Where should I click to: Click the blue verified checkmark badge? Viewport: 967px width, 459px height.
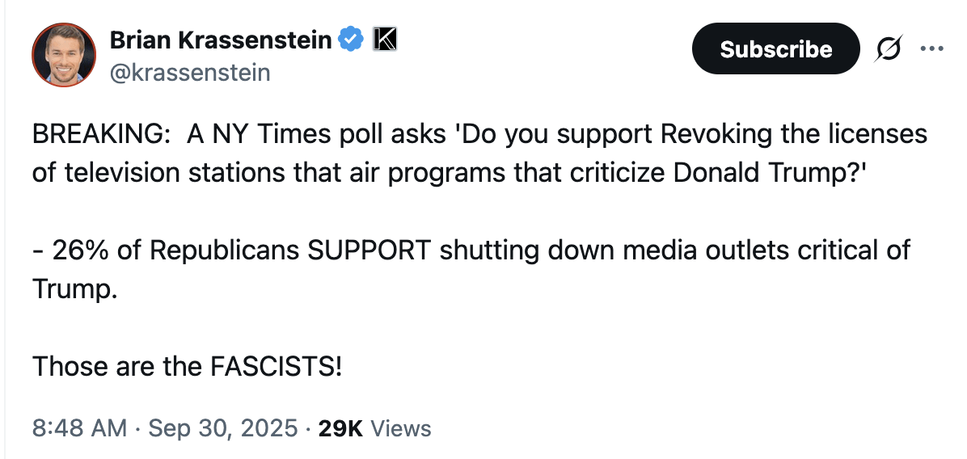[350, 39]
